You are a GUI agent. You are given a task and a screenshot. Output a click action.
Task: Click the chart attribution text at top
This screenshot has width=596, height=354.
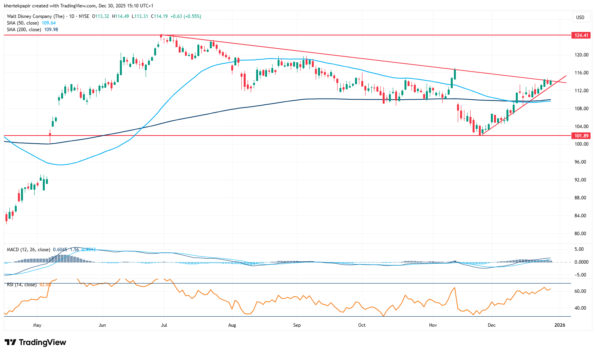click(x=79, y=6)
